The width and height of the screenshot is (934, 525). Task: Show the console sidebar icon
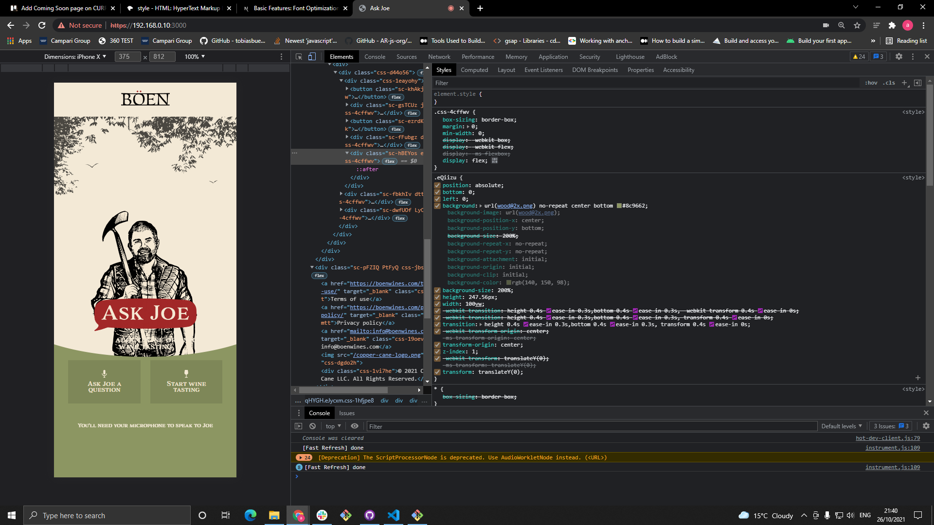click(298, 426)
